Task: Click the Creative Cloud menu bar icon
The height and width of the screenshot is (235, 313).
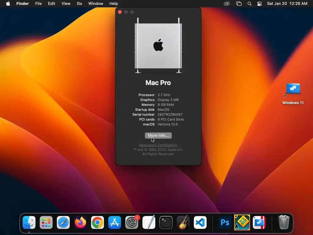Action: click(x=226, y=4)
